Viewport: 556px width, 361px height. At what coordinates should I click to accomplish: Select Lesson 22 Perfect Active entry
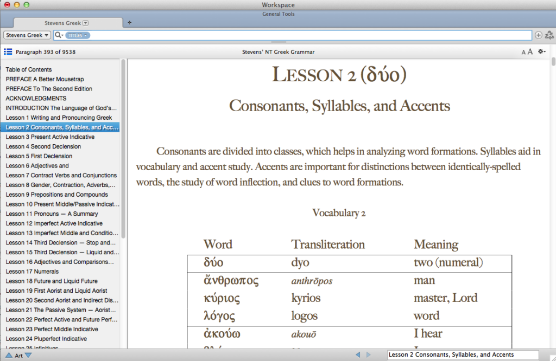click(60, 319)
